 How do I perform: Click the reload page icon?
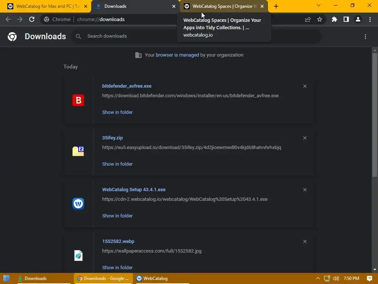[32, 19]
